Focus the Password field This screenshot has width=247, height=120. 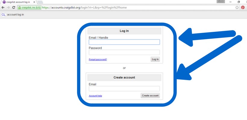click(124, 52)
